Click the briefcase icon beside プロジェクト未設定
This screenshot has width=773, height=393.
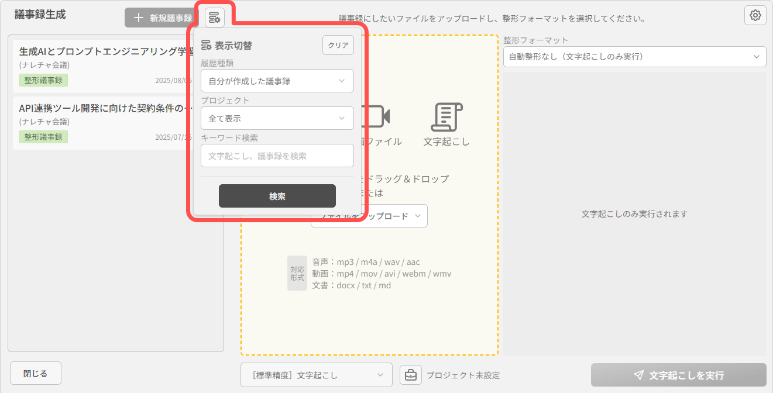[411, 375]
